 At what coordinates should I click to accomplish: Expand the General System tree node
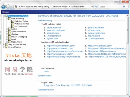tap(4, 47)
